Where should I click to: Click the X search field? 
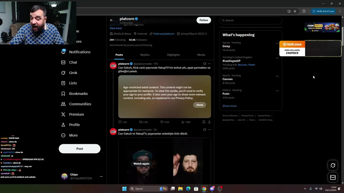point(251,20)
